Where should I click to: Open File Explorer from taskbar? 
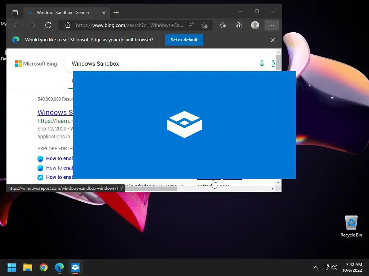tap(27, 267)
